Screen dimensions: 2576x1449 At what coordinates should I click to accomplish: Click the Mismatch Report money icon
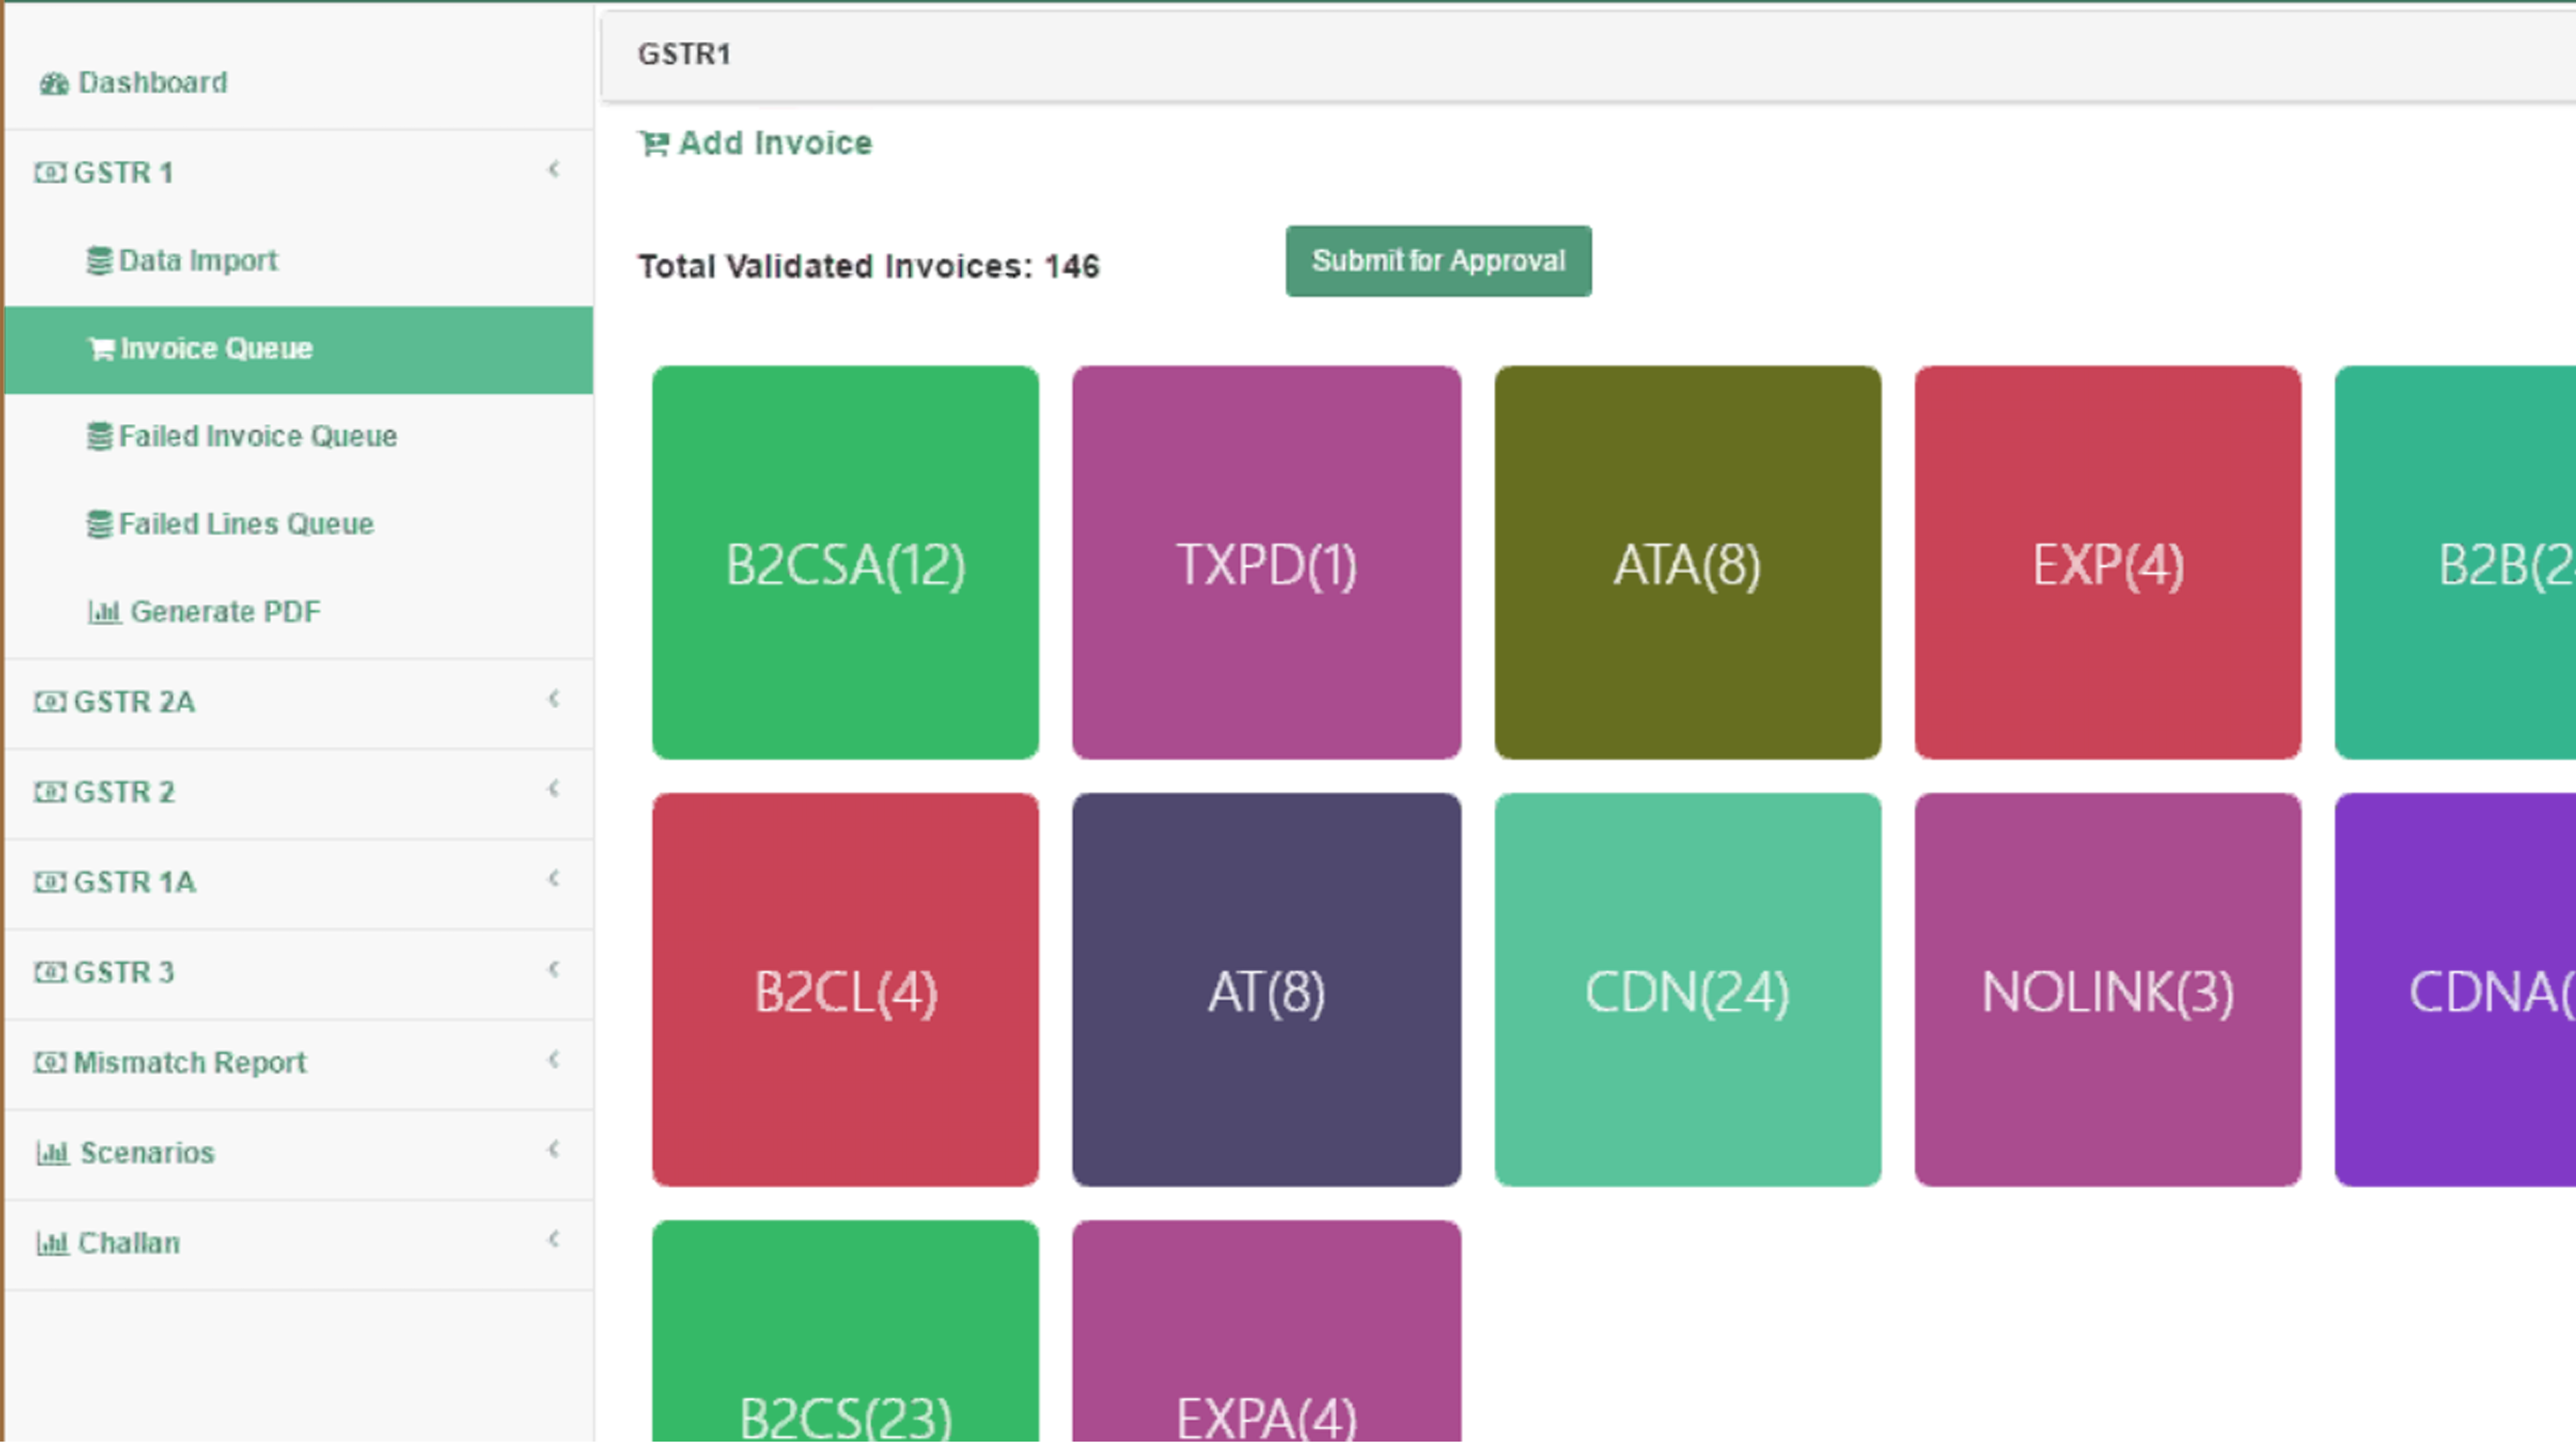click(x=49, y=1062)
